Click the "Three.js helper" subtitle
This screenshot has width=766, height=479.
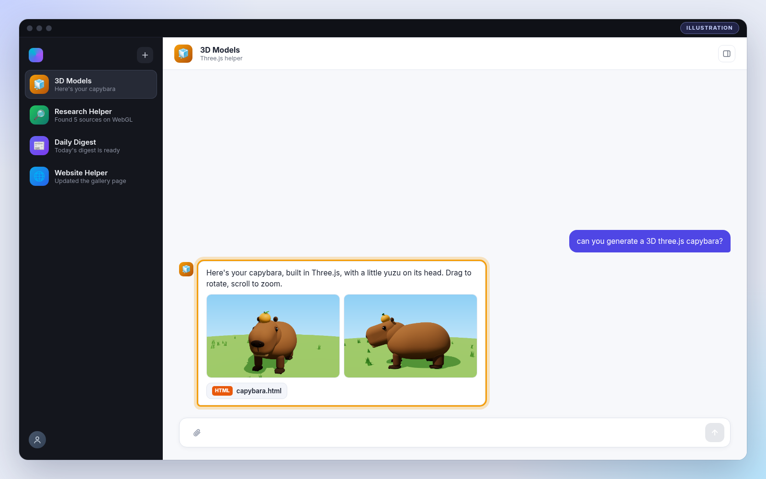coord(221,58)
